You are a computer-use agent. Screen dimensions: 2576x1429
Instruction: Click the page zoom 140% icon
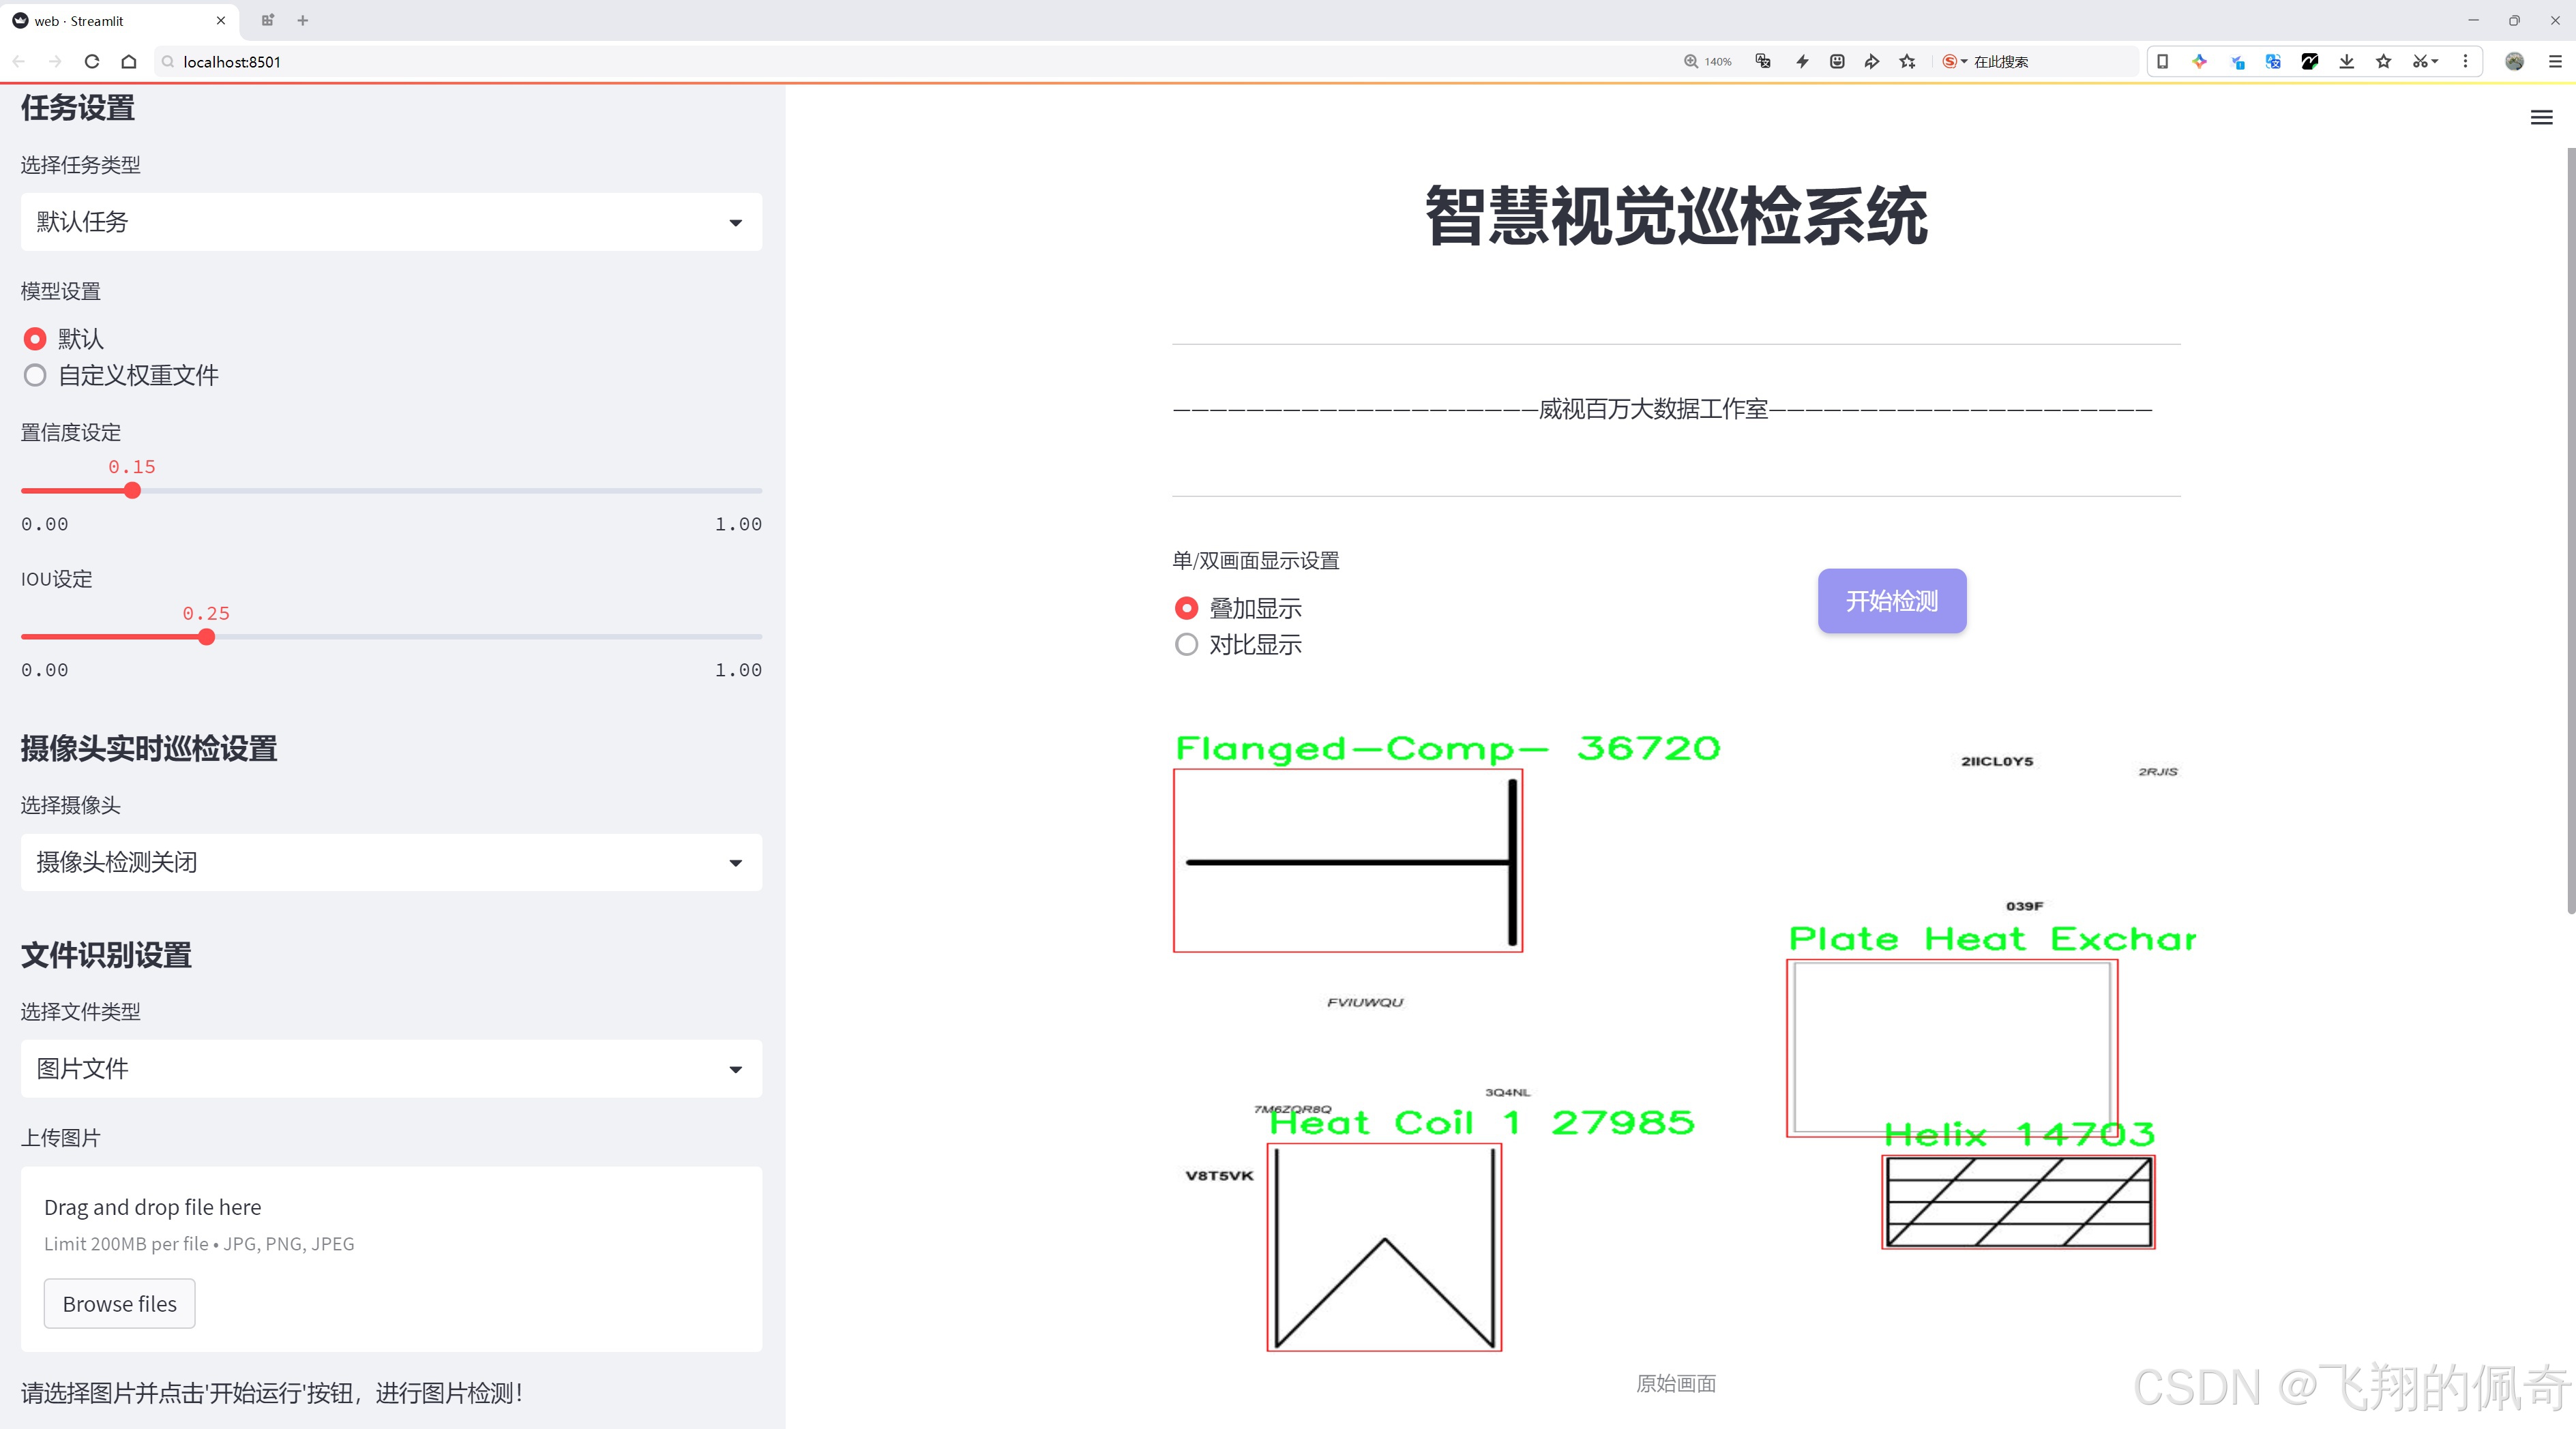(x=1708, y=61)
